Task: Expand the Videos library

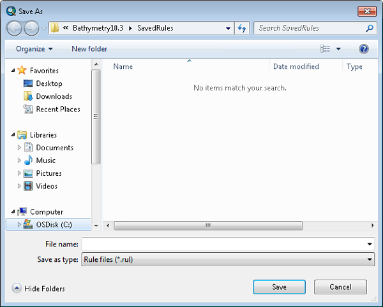Action: pyautogui.click(x=19, y=186)
